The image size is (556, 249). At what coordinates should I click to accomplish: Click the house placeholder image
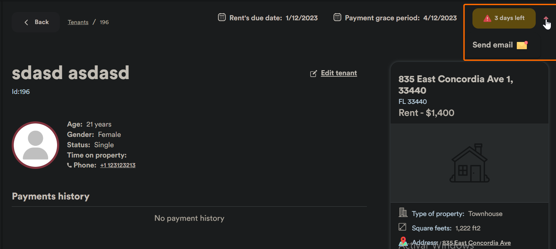469,163
